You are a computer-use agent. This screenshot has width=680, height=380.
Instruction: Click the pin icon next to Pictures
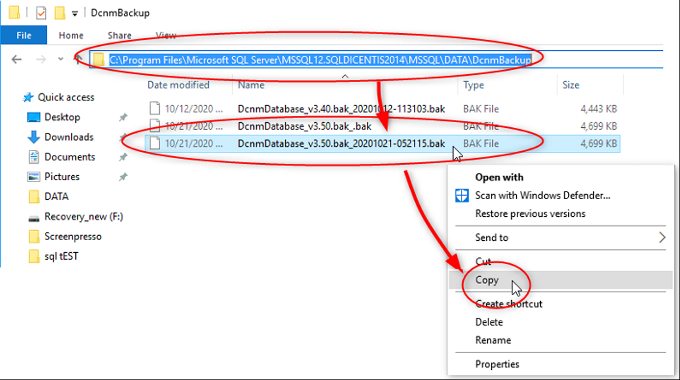click(123, 177)
